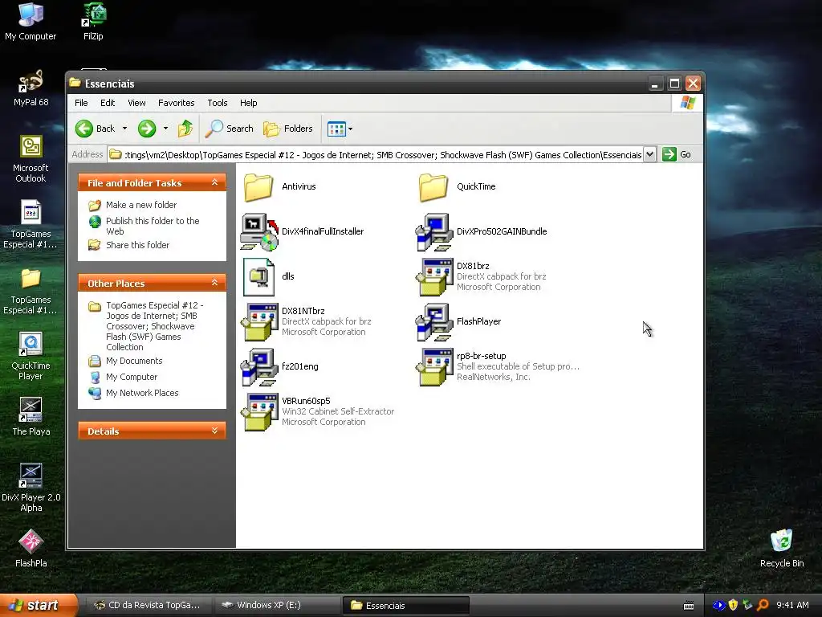822x617 pixels.
Task: Open the Start menu
Action: tap(38, 606)
